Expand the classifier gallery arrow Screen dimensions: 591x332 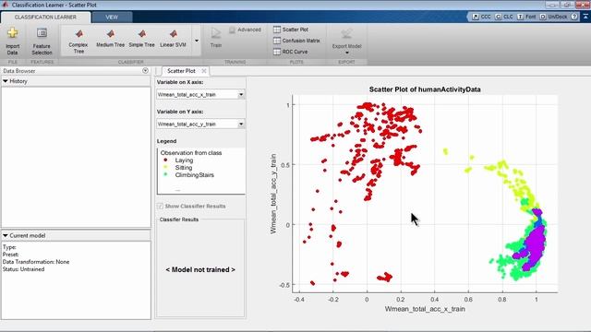[197, 41]
